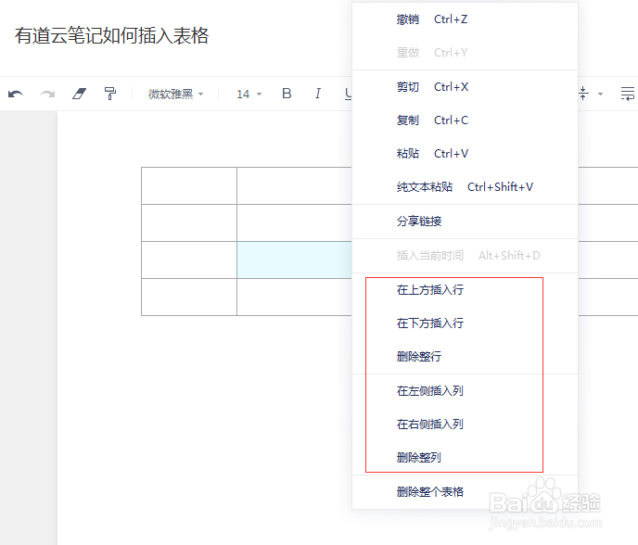The image size is (638, 545).
Task: Click the highlighted blue table cell
Action: (x=294, y=260)
